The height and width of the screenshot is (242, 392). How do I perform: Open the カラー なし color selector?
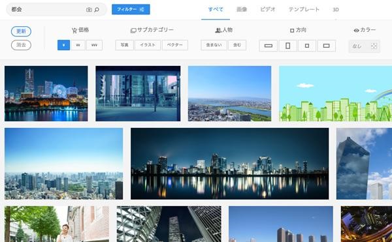pyautogui.click(x=365, y=46)
